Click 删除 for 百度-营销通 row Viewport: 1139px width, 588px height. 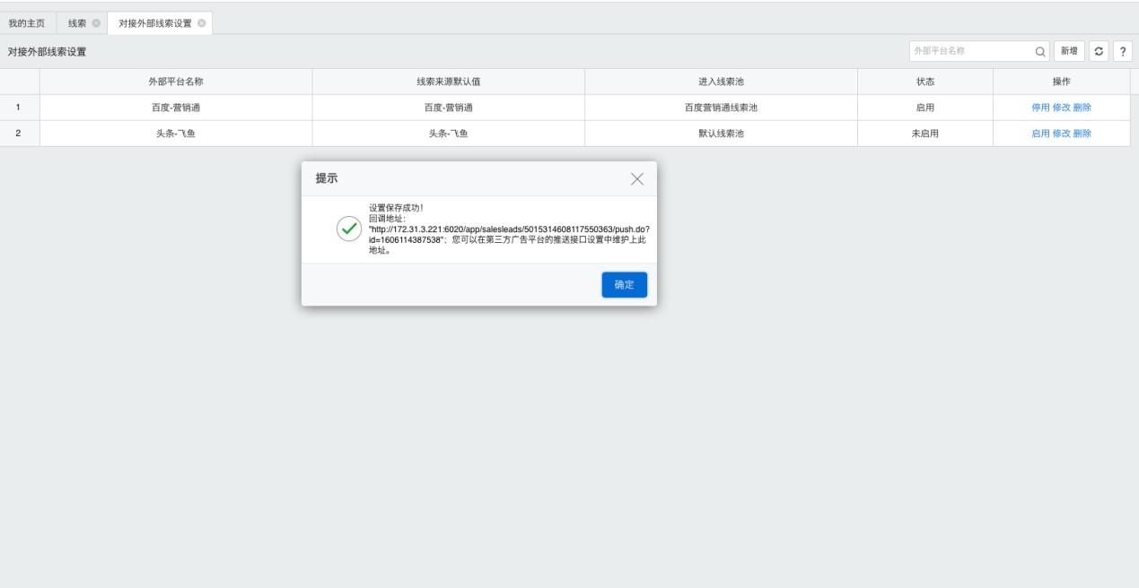[x=1082, y=108]
